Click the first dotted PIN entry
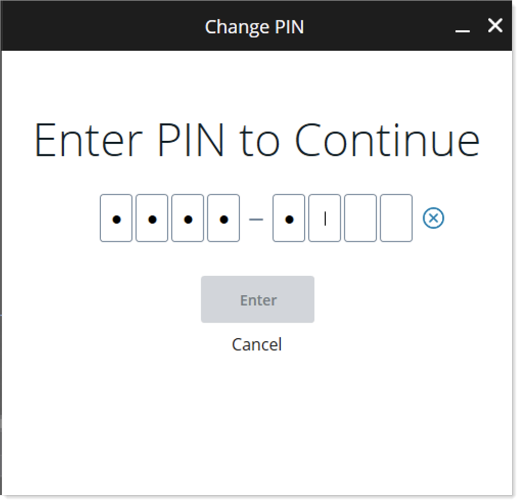 pyautogui.click(x=116, y=218)
